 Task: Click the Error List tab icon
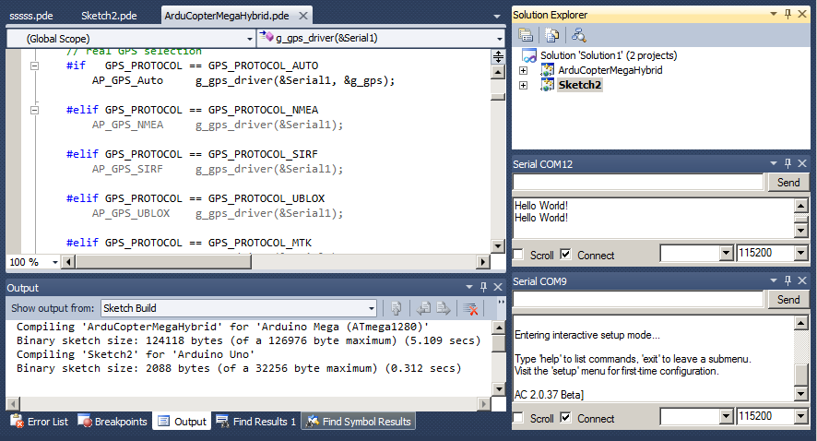[x=17, y=421]
